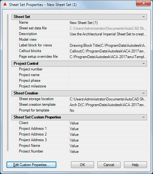This screenshot has width=153, height=174.
Task: Collapse the Sheet Set Custom Properties section
Action: 143,117
